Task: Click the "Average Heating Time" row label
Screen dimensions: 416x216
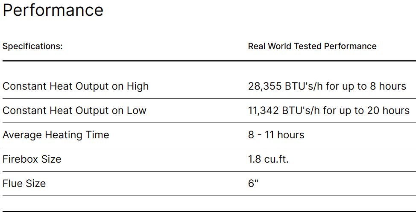Action: (x=56, y=135)
